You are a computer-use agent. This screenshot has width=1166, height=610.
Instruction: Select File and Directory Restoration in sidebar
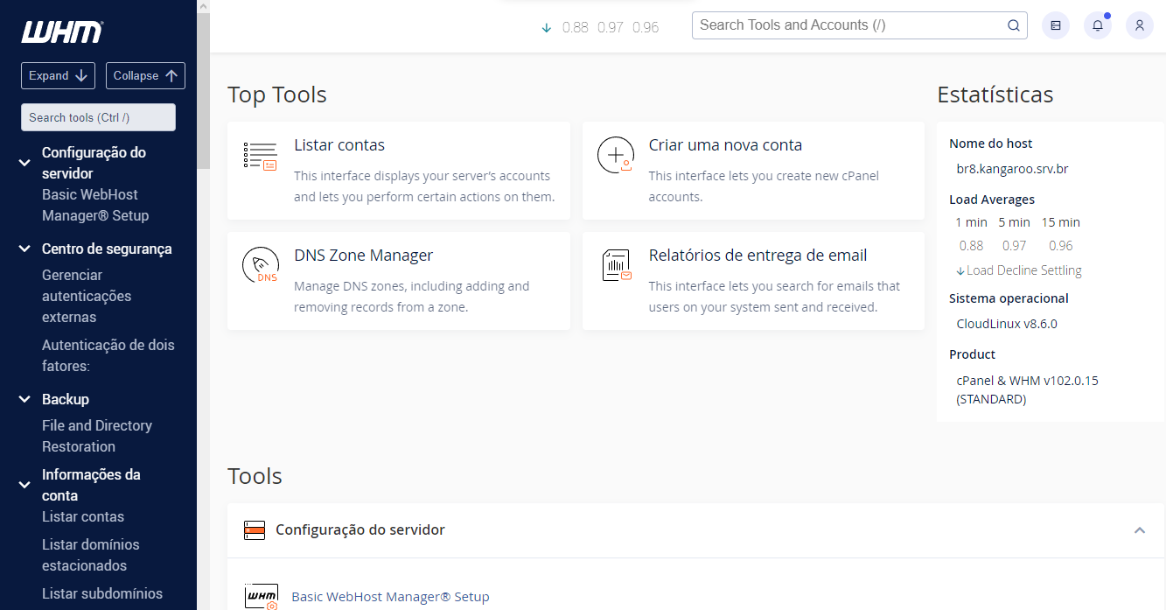[x=96, y=436]
